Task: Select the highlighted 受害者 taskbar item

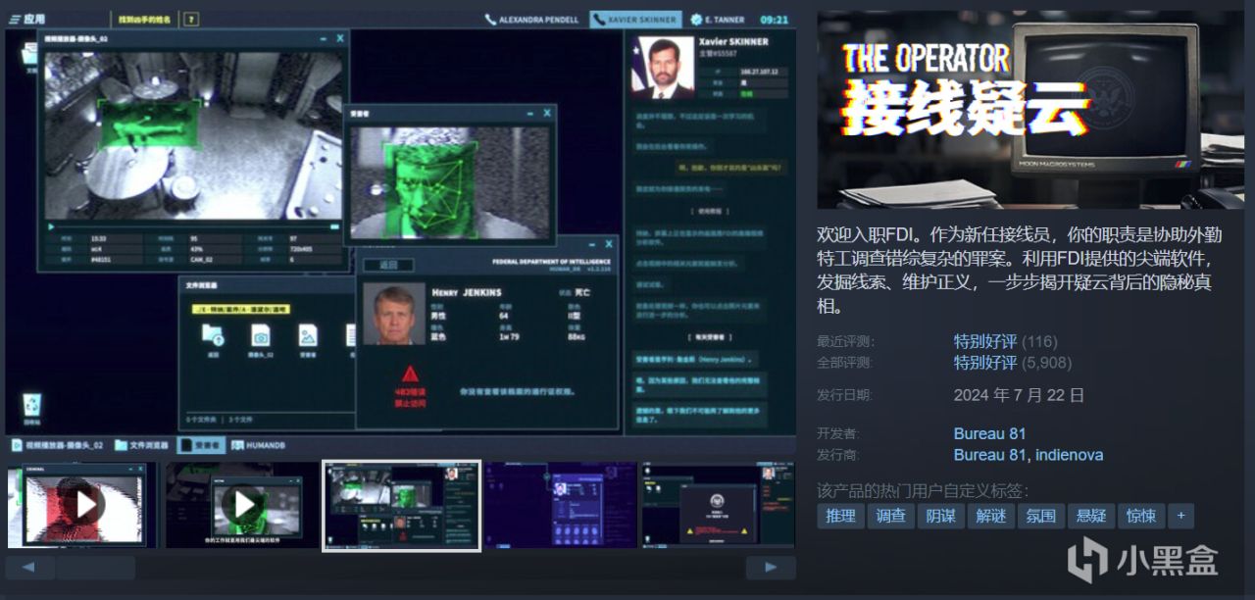Action: coord(201,444)
